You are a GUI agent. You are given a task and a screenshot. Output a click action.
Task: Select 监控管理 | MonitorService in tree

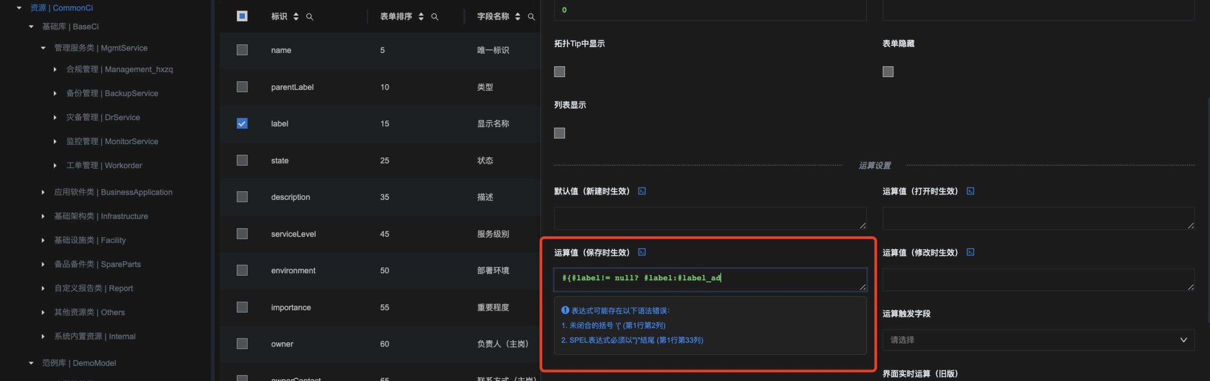112,141
